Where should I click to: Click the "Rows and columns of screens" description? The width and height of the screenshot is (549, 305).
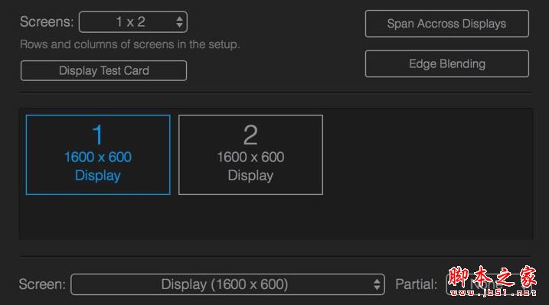click(130, 44)
